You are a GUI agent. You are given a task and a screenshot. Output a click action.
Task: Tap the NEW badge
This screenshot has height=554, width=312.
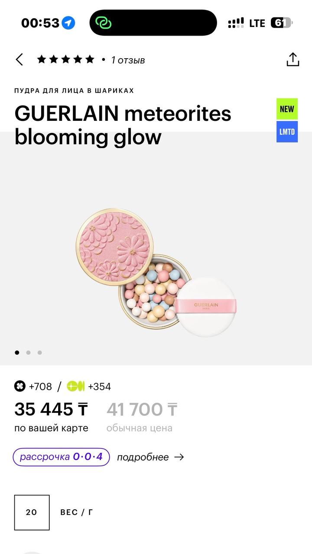coord(287,109)
